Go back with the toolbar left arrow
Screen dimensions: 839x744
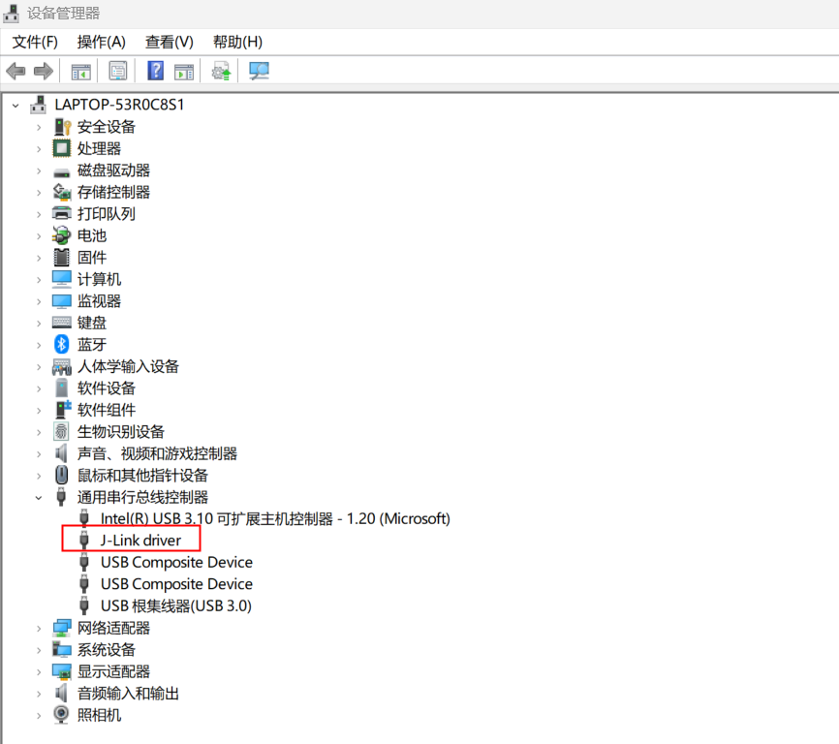16,71
